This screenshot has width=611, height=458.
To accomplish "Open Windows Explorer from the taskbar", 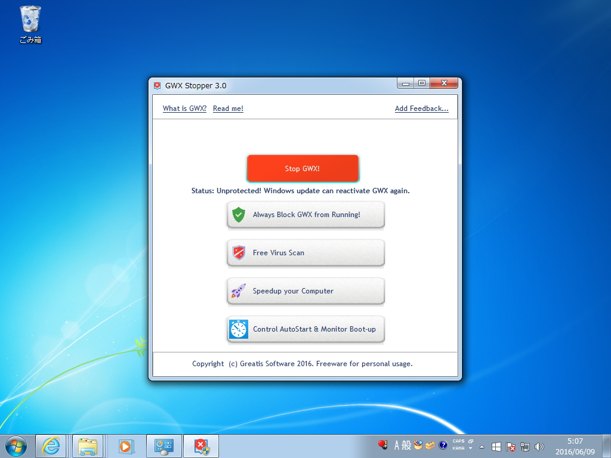I will coord(88,446).
